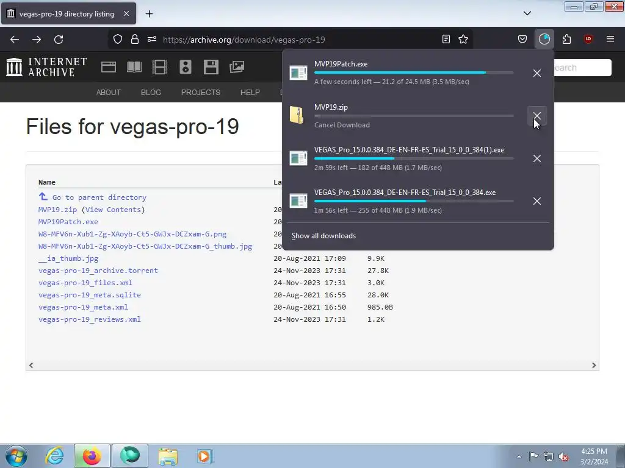Click the MVP19Patch.exe download progress bar
Image resolution: width=625 pixels, height=468 pixels.
[414, 73]
